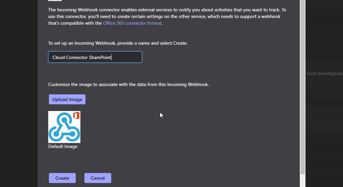Click the Incoming Webhook connector description paragraph

[167, 16]
